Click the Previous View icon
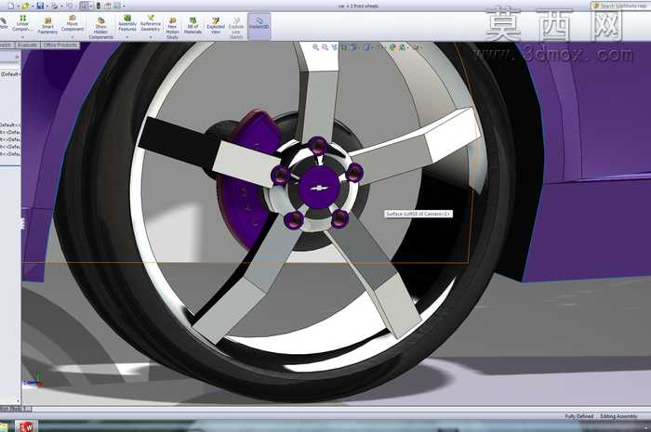This screenshot has width=651, height=432. tap(335, 47)
